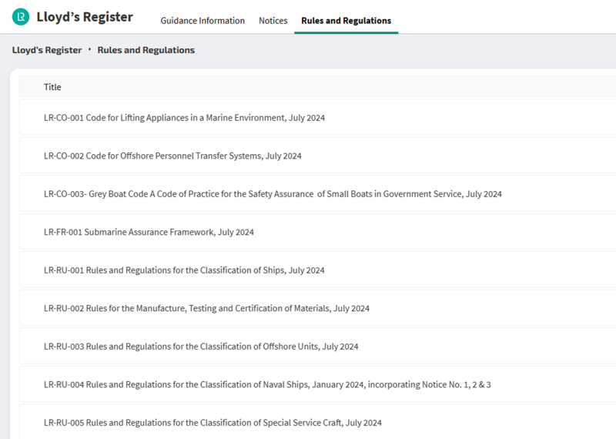Click the Lloyd's Register header title

85,17
